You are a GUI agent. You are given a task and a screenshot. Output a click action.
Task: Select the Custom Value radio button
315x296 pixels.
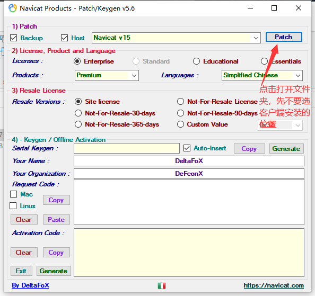[180, 124]
